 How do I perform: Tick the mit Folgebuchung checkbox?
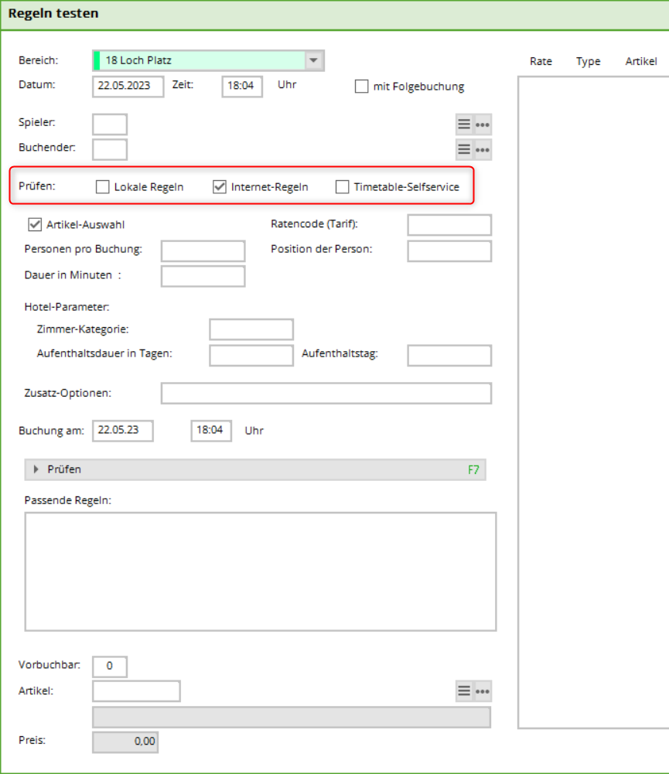click(x=362, y=87)
